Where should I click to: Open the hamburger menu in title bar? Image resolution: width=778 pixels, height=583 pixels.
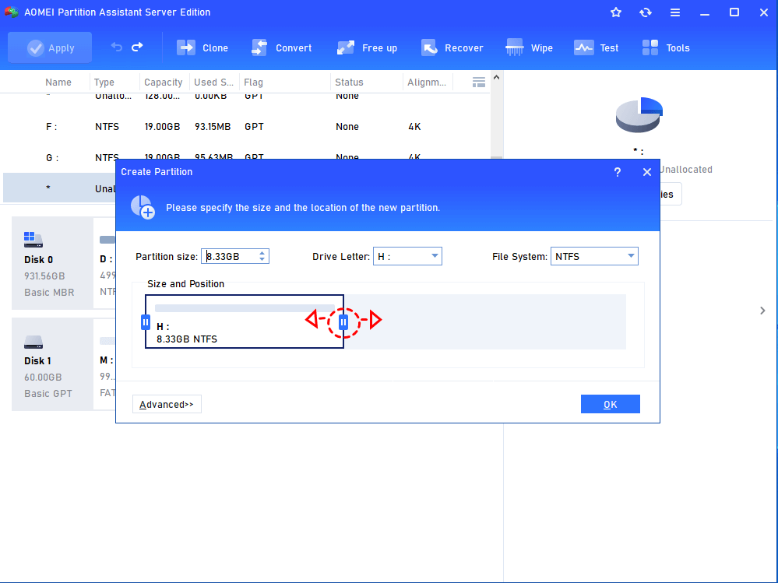point(674,12)
